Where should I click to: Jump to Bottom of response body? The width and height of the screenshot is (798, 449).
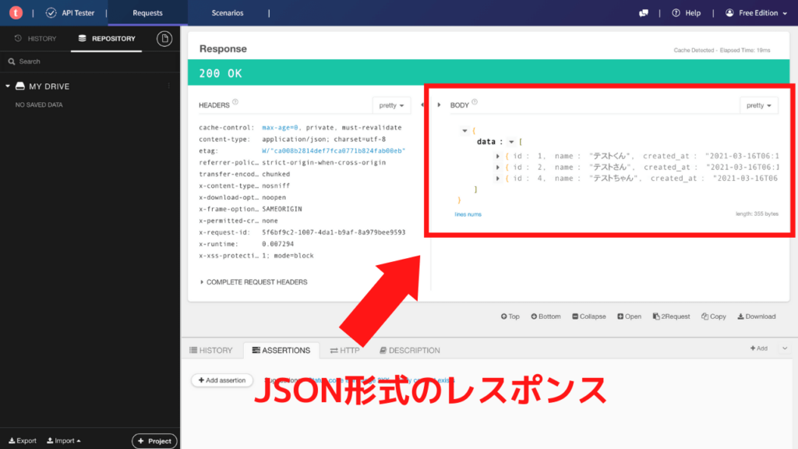[x=546, y=316]
